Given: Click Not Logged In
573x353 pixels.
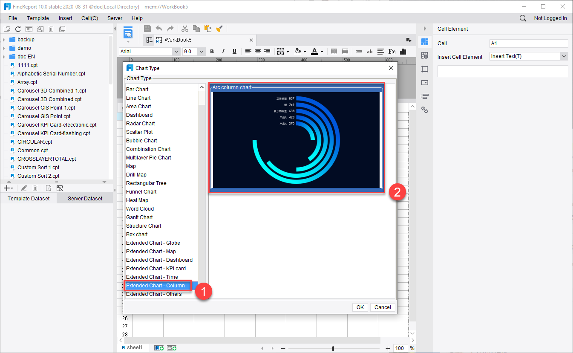Looking at the screenshot, I should [550, 18].
